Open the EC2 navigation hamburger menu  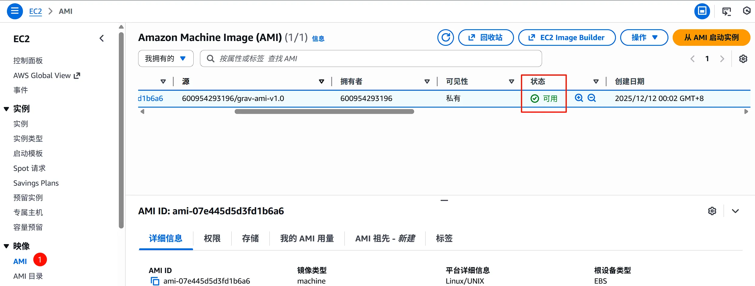pyautogui.click(x=14, y=11)
